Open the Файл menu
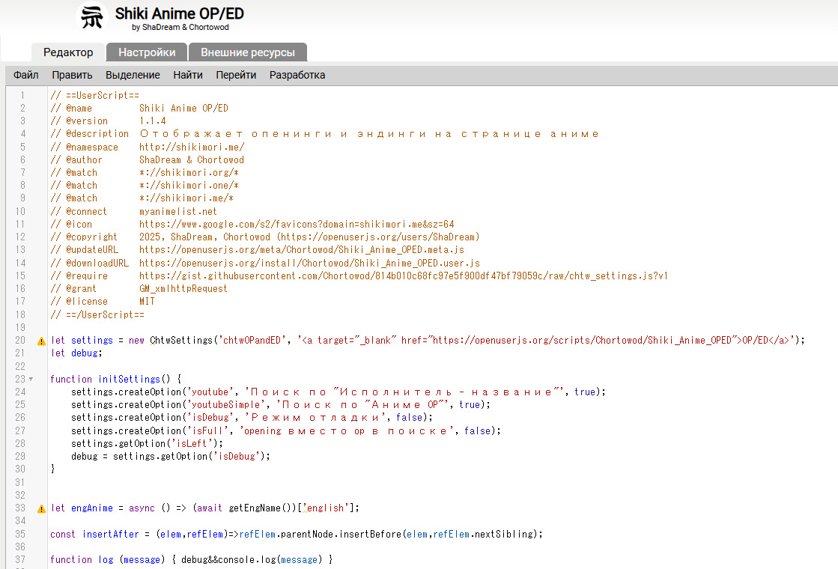 (x=26, y=75)
